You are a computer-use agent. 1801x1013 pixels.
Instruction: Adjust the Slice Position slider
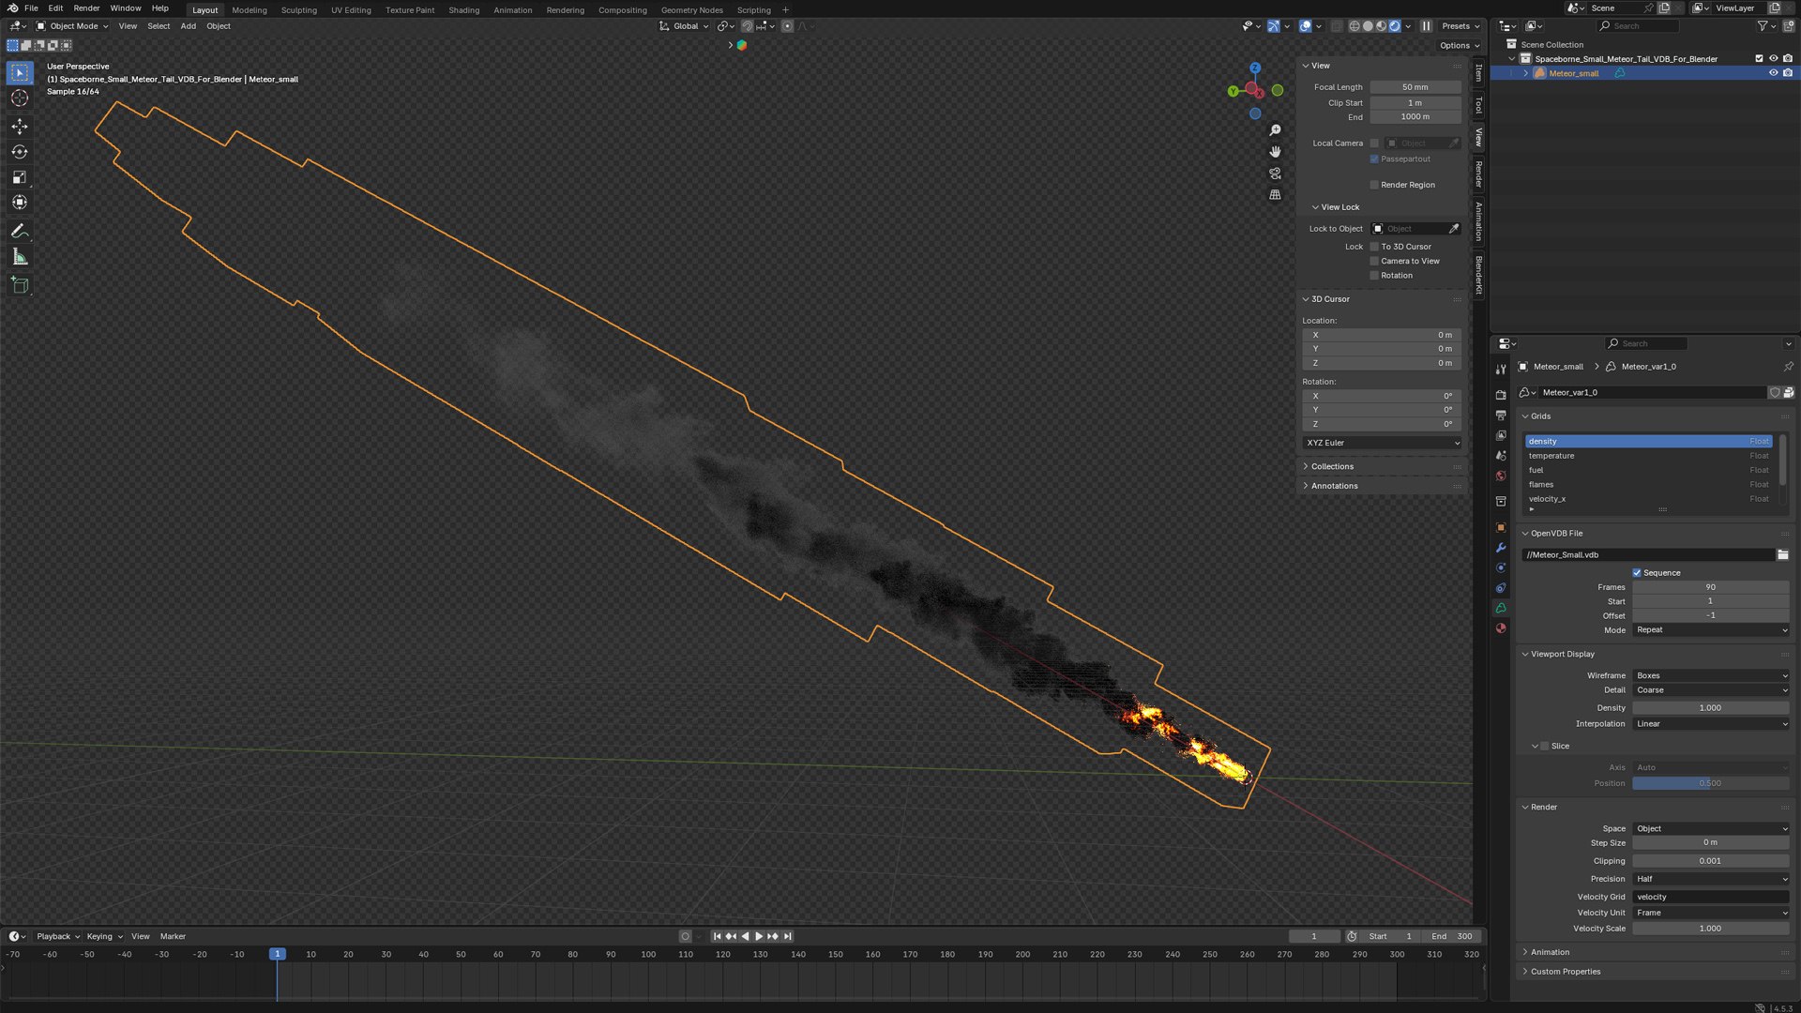(x=1711, y=783)
